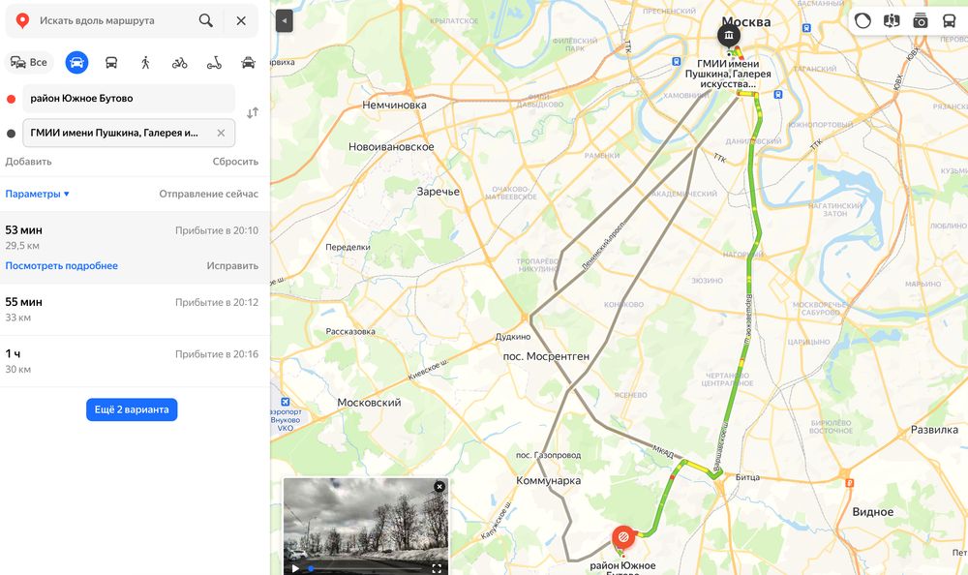
Task: Click the red Южное Бутово start marker
Action: pos(622,537)
